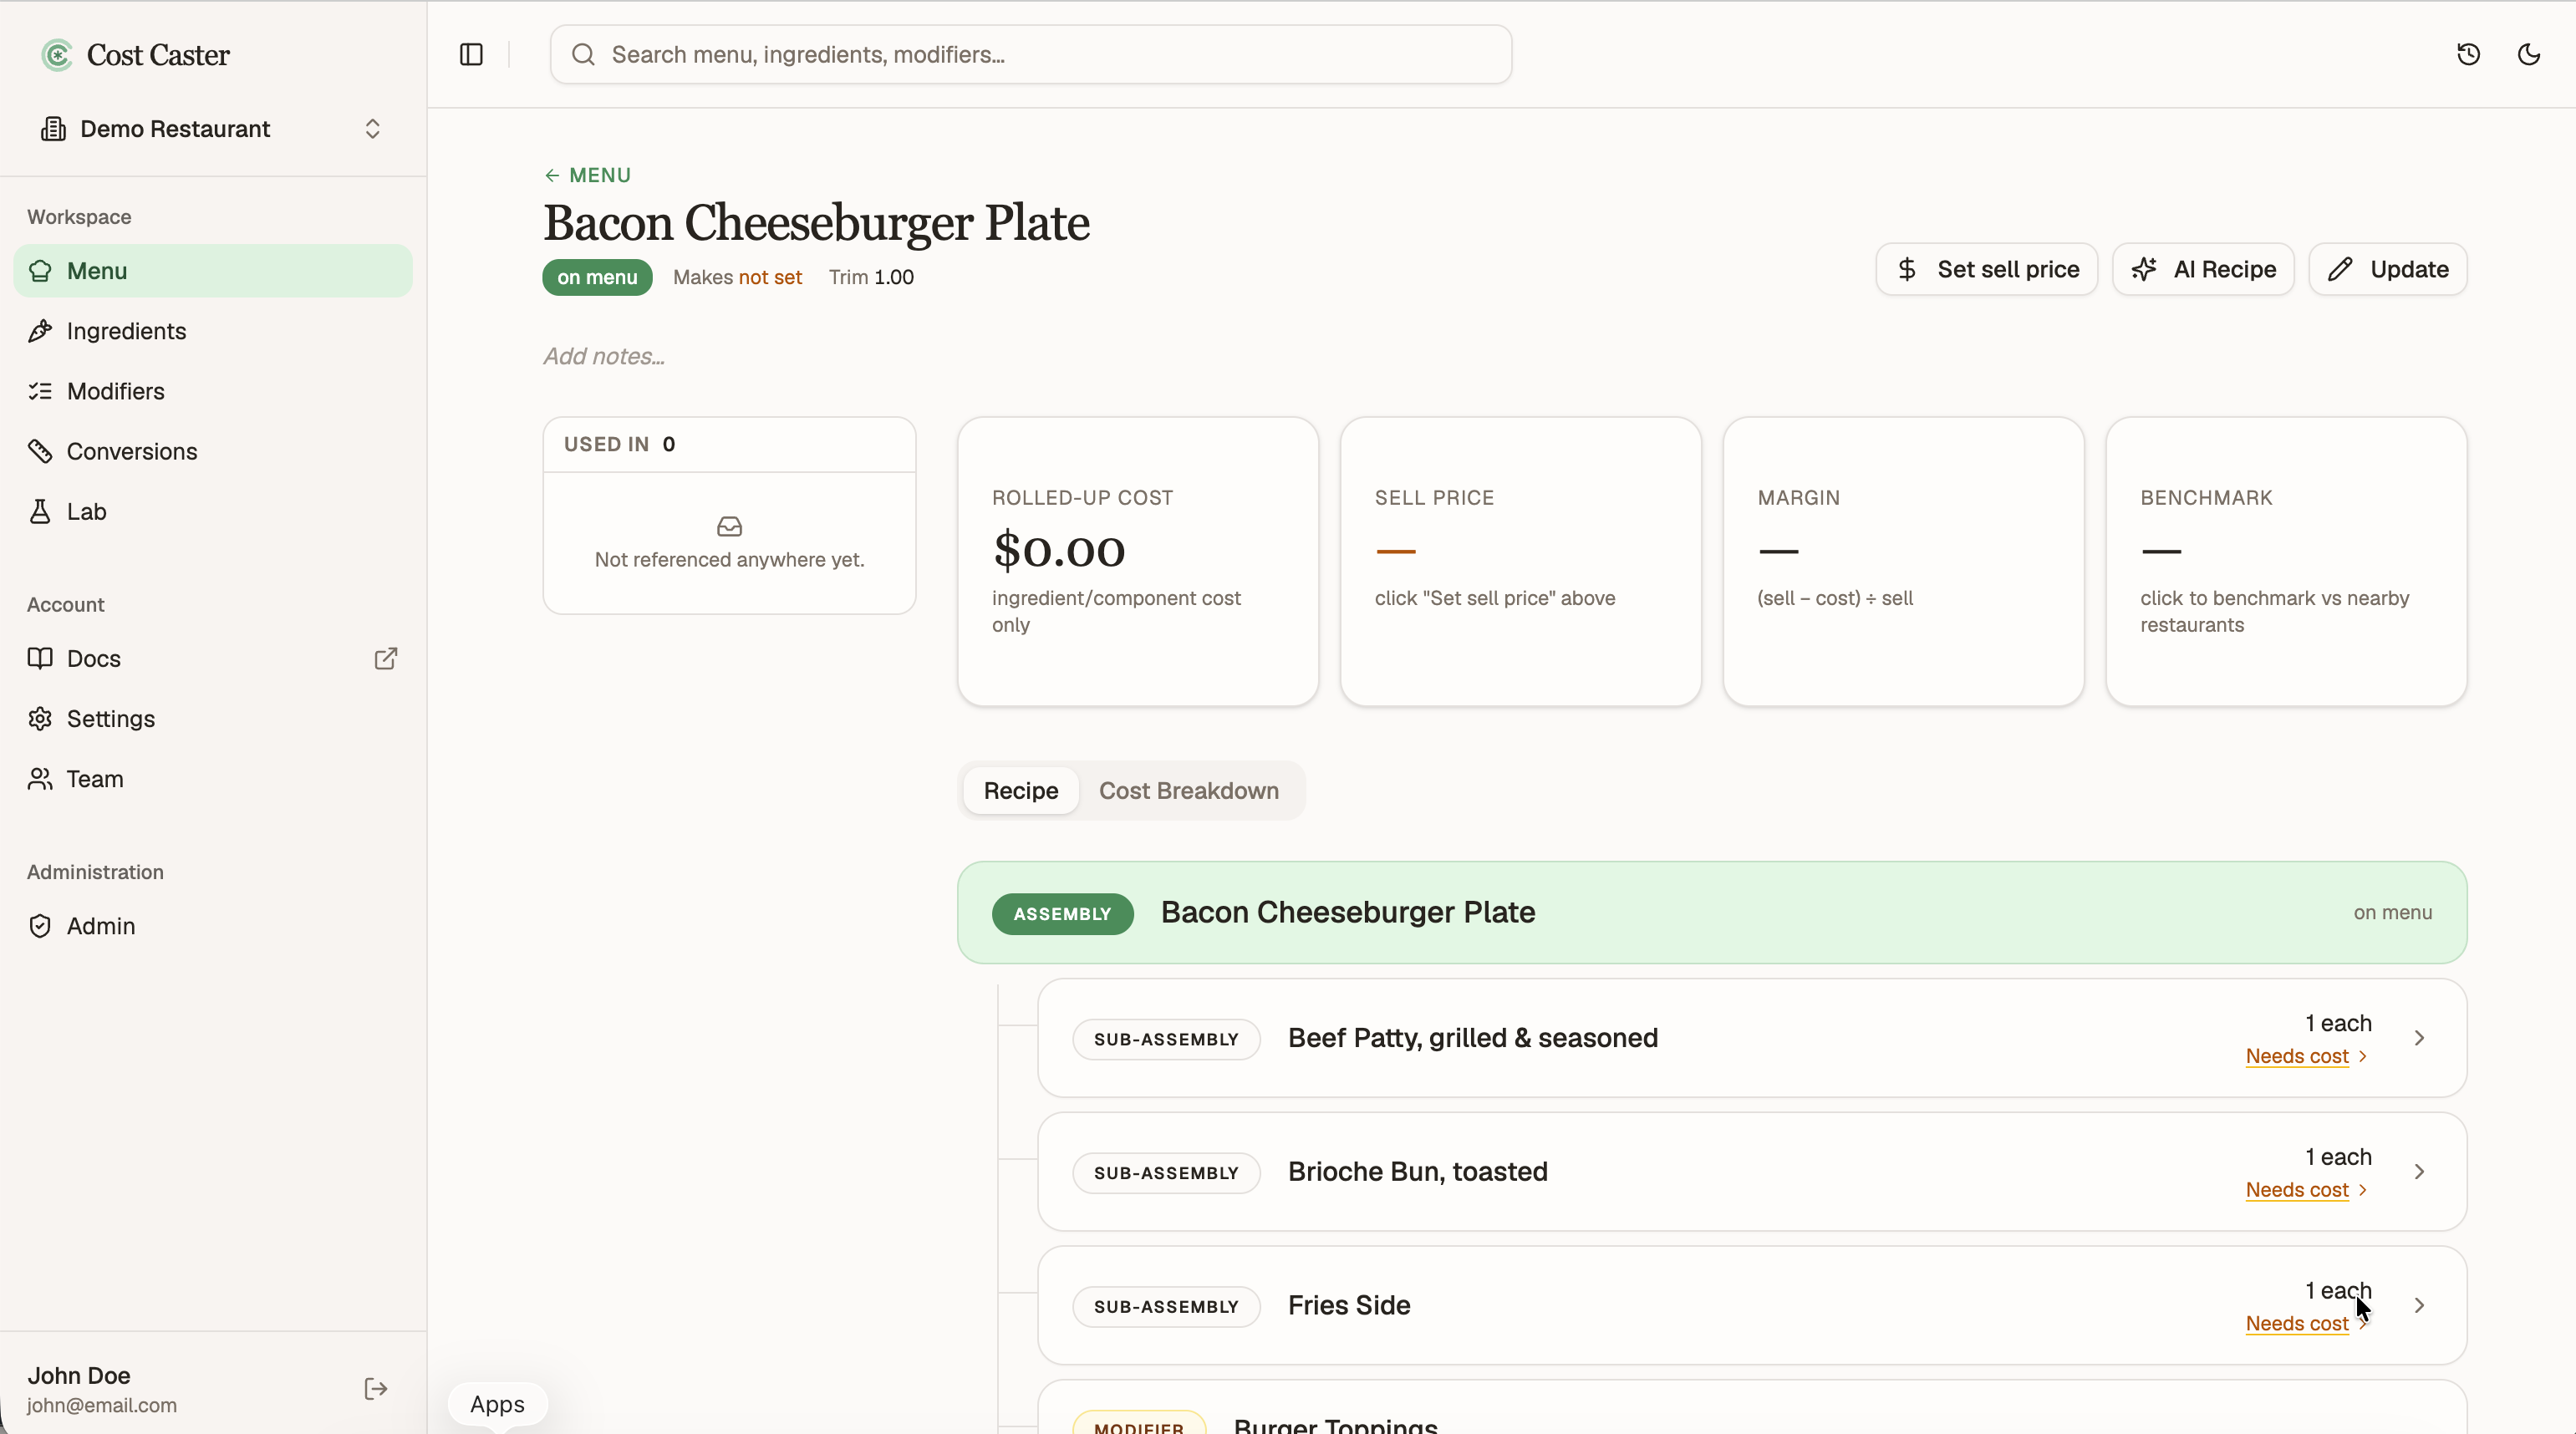
Task: Click the log out icon
Action: click(376, 1389)
